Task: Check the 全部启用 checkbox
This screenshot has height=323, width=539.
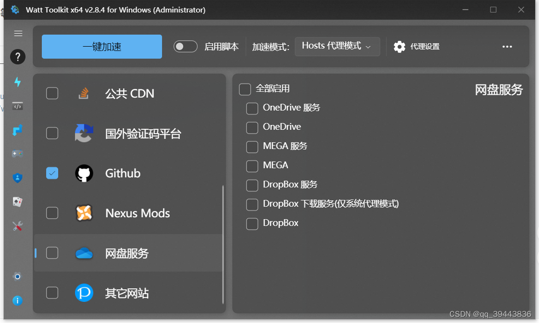Action: (x=245, y=89)
